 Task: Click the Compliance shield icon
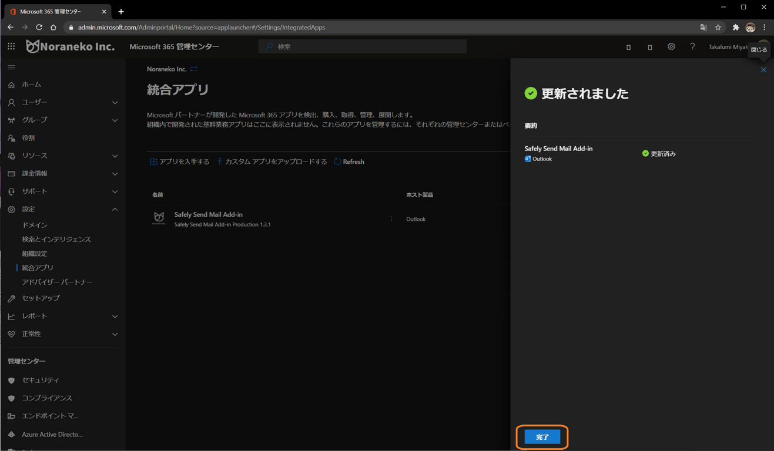click(x=11, y=398)
